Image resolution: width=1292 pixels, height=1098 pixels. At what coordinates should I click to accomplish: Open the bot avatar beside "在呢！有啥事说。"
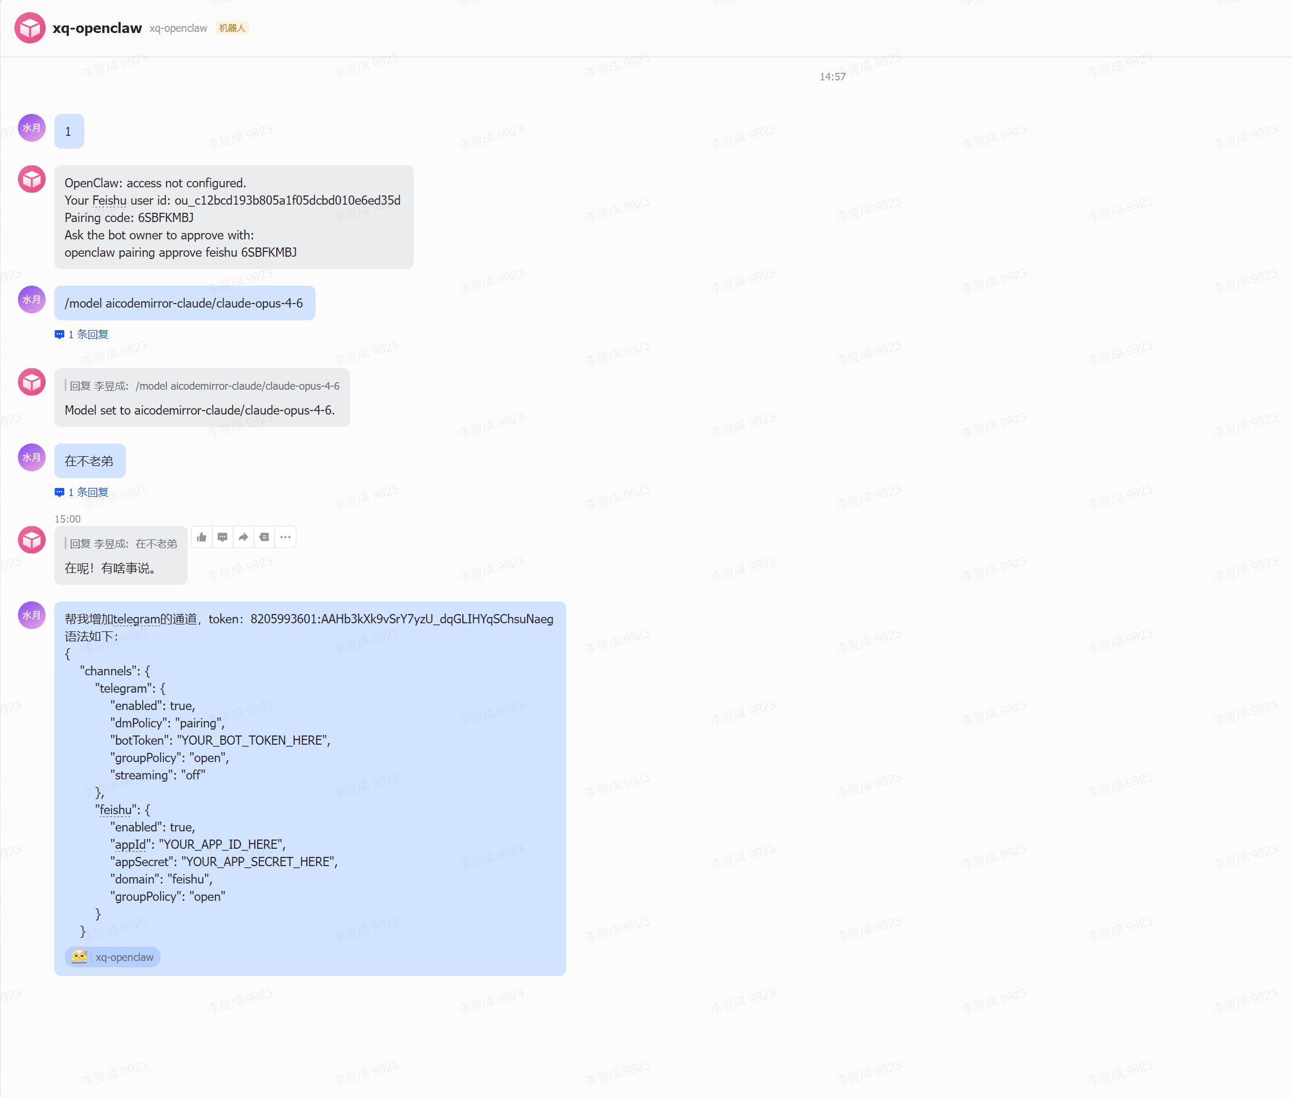(x=32, y=540)
